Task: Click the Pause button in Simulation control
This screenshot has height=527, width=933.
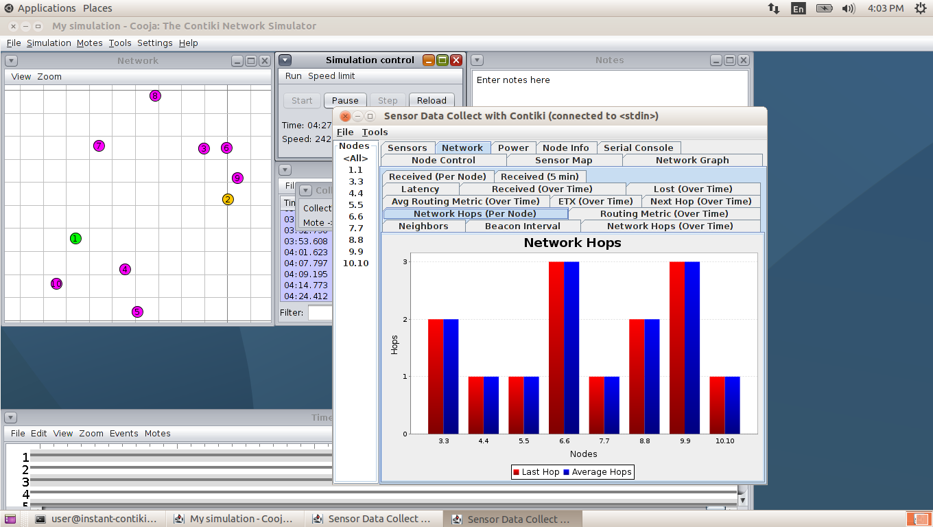Action: 345,100
